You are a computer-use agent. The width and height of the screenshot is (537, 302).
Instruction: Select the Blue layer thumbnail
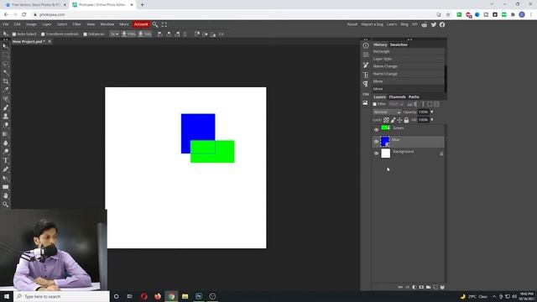(385, 142)
